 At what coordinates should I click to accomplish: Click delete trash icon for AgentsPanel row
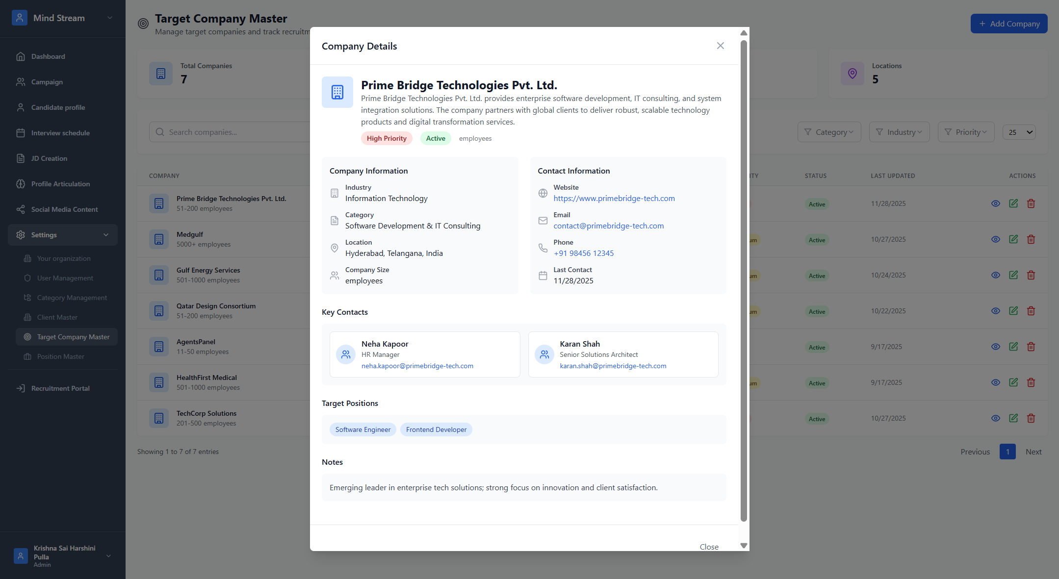point(1031,347)
